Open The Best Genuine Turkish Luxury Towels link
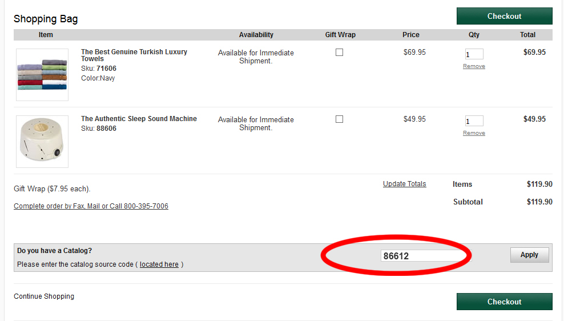Viewport: 564px width, 321px height. click(134, 55)
